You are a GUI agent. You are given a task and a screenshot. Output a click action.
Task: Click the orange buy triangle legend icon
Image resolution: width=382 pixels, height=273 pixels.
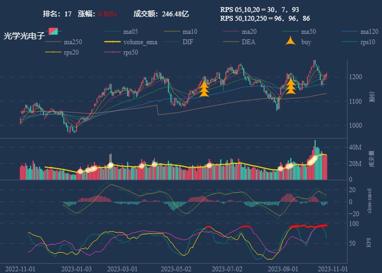pos(291,41)
